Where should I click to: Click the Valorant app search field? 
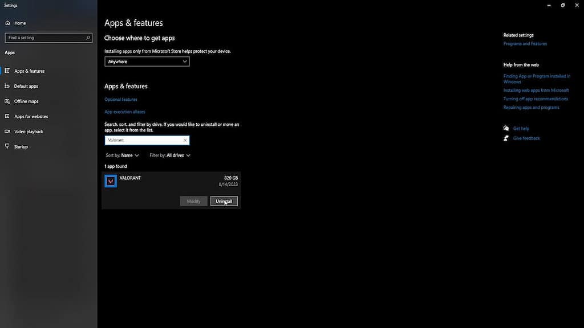click(x=147, y=140)
